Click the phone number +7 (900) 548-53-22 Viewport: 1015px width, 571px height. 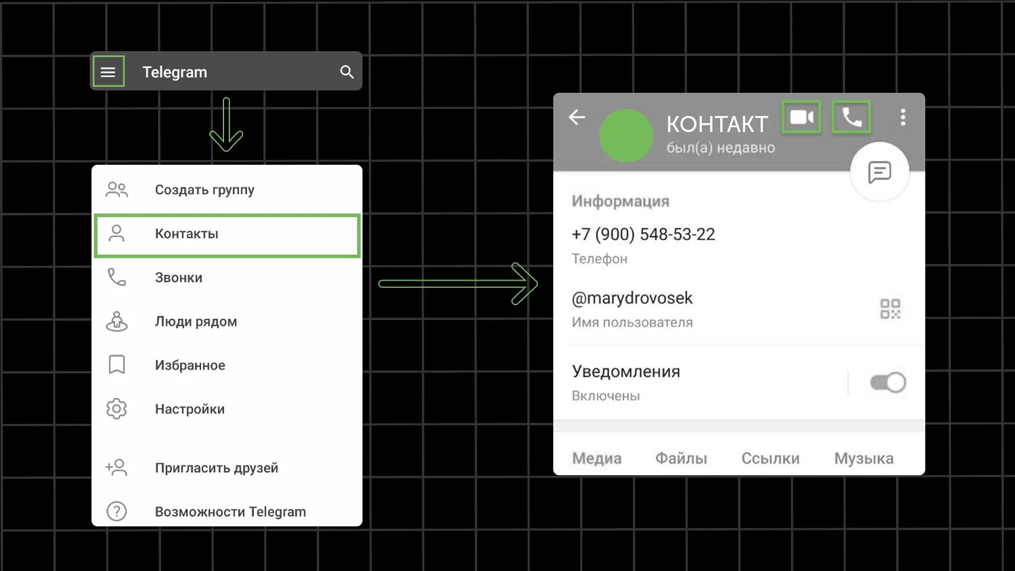pos(643,234)
